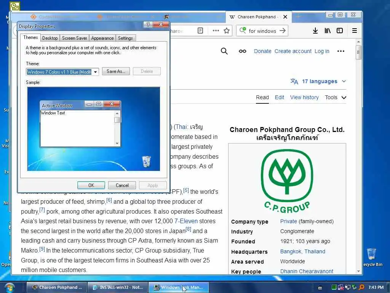Image resolution: width=390 pixels, height=293 pixels.
Task: Click the Private link in the infobox
Action: (289, 221)
